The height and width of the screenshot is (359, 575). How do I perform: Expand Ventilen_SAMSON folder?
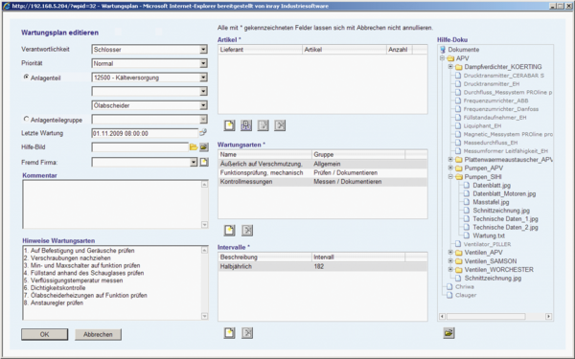coord(450,260)
